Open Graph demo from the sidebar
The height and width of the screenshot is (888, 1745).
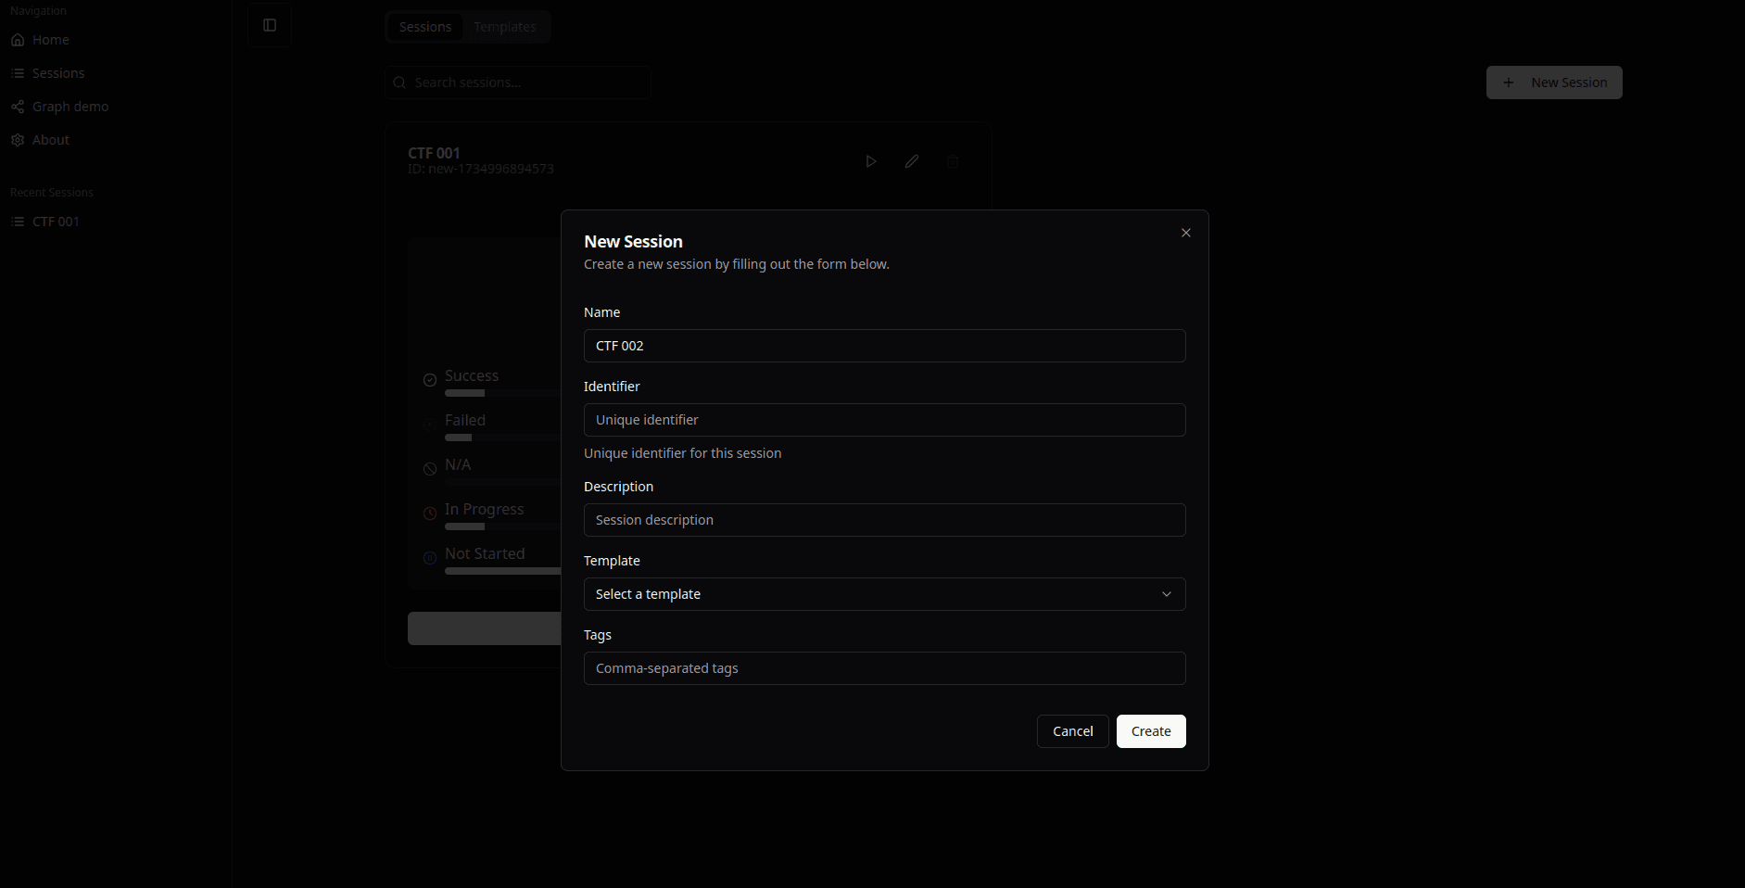tap(70, 107)
